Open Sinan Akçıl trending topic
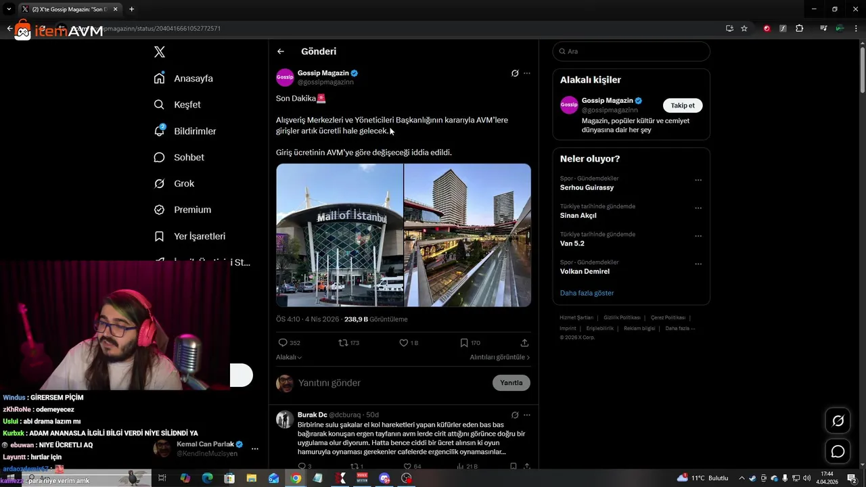The image size is (866, 487). click(x=578, y=216)
